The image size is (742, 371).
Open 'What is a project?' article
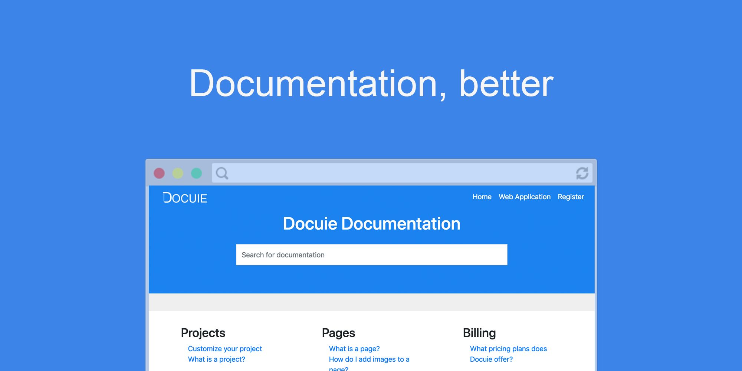(217, 359)
